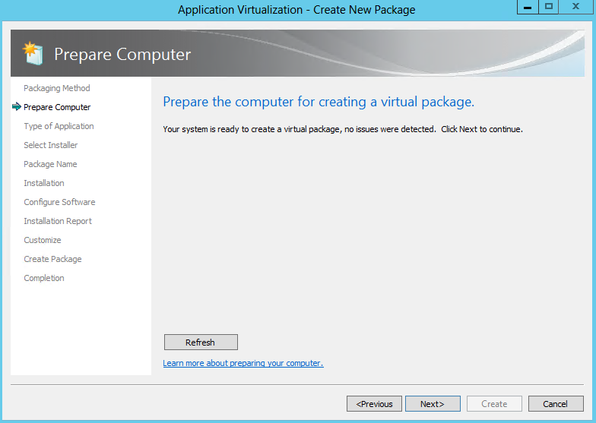Jump to the Package Name step
This screenshot has width=596, height=423.
click(x=50, y=164)
